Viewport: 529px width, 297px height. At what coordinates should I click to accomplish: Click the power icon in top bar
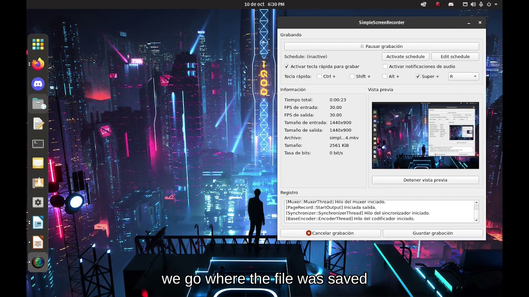pyautogui.click(x=489, y=4)
